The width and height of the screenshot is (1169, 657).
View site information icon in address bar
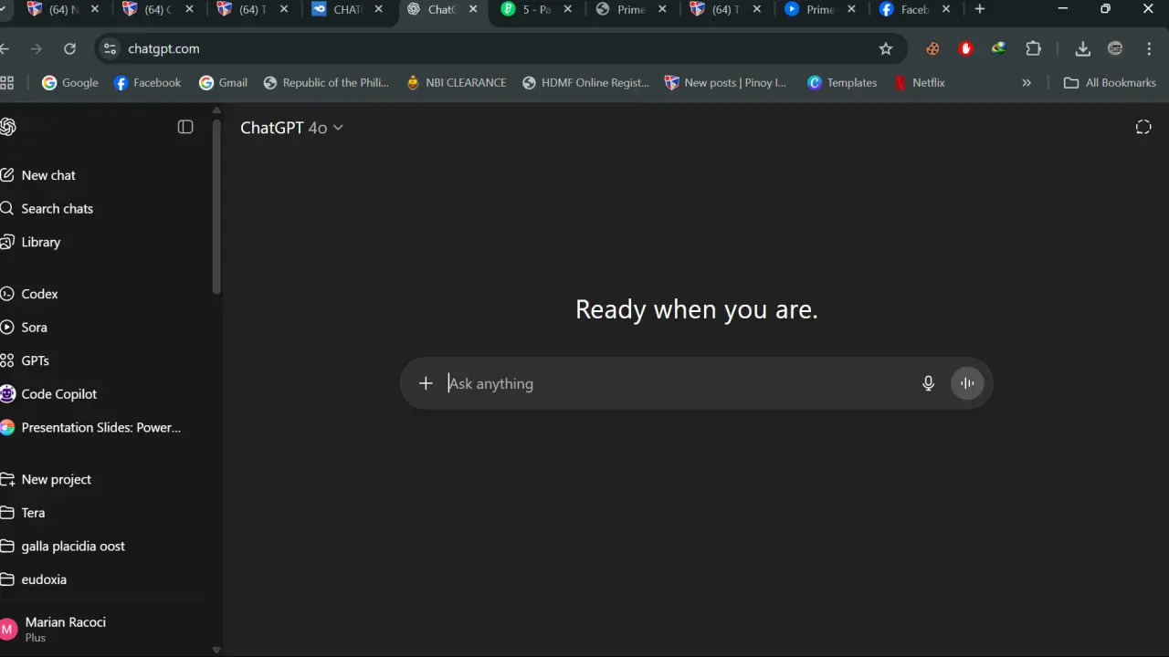tap(110, 48)
